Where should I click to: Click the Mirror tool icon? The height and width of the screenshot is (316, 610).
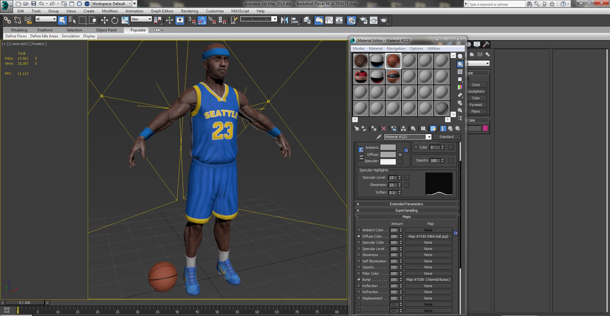coord(285,20)
